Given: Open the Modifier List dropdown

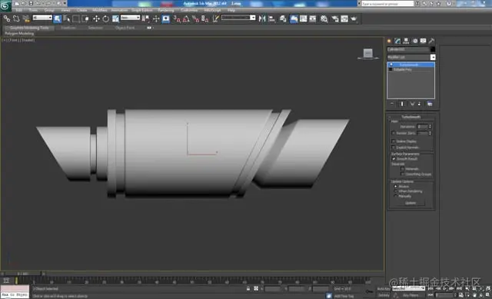Looking at the screenshot, I should coord(411,57).
